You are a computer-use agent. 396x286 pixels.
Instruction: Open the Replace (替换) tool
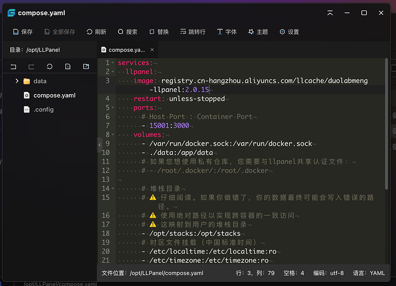tap(159, 32)
